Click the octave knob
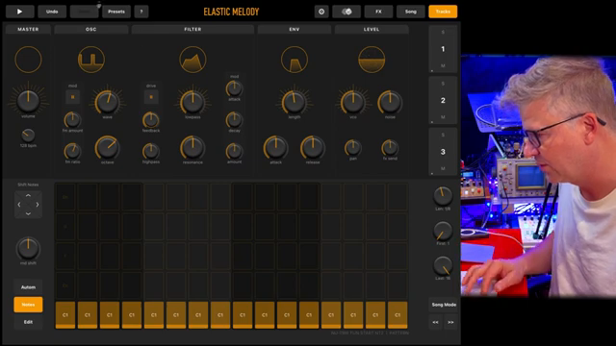Image resolution: width=616 pixels, height=346 pixels. click(x=107, y=148)
